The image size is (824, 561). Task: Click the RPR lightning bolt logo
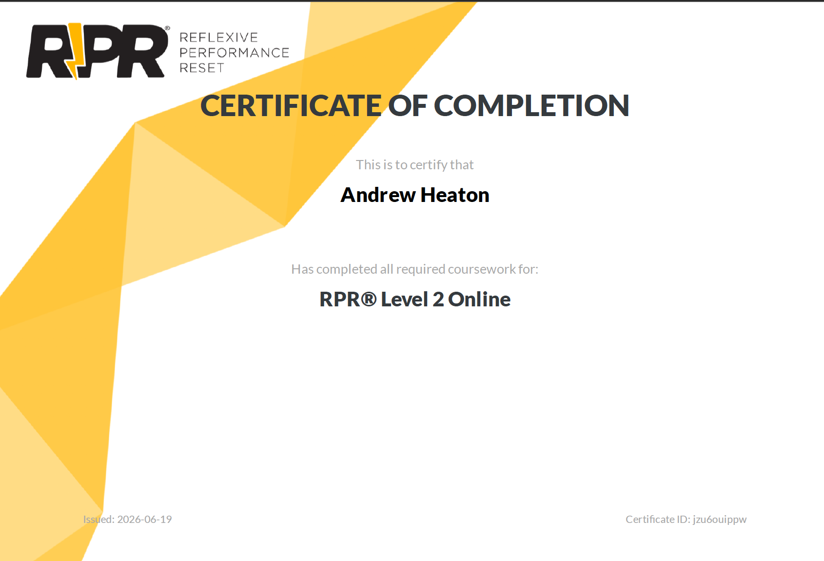tap(98, 51)
